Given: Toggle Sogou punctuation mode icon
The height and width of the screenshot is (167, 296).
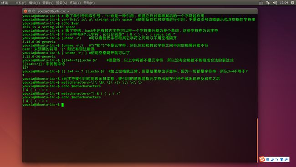Looking at the screenshot, I should pyautogui.click(x=277, y=159).
